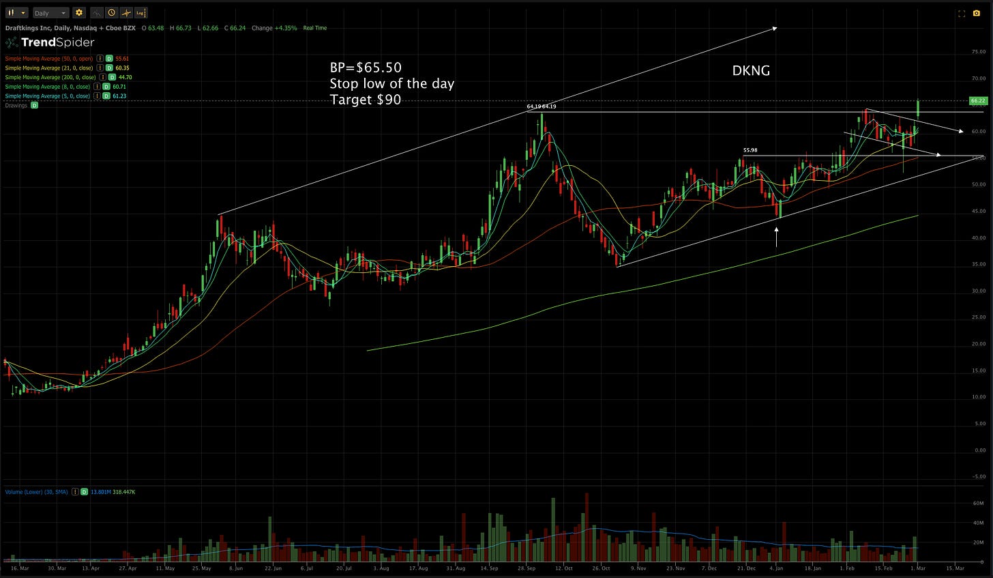This screenshot has width=993, height=578.
Task: Toggle the Log scale button
Action: click(x=140, y=12)
